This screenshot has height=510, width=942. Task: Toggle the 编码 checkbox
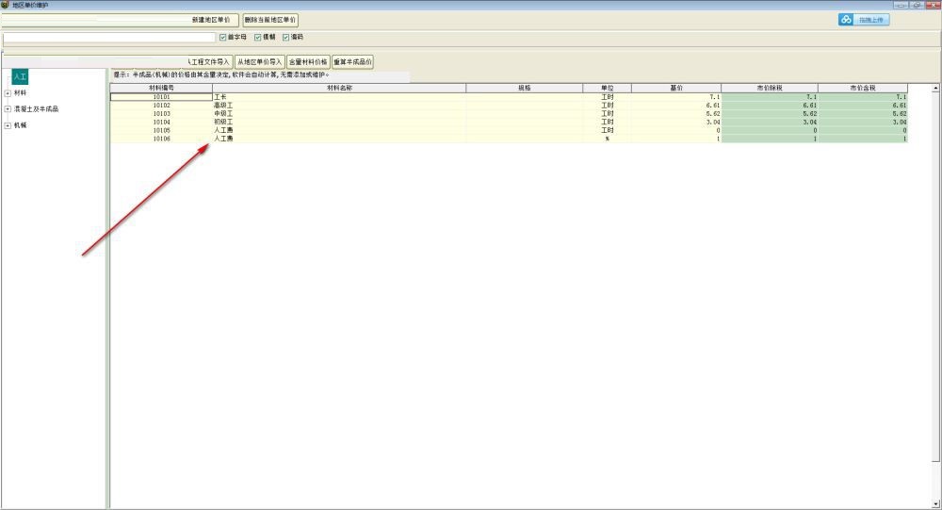pyautogui.click(x=285, y=38)
